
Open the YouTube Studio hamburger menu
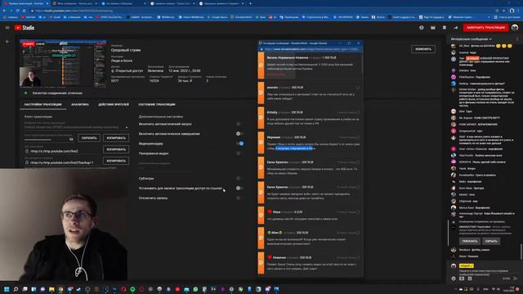pyautogui.click(x=7, y=28)
